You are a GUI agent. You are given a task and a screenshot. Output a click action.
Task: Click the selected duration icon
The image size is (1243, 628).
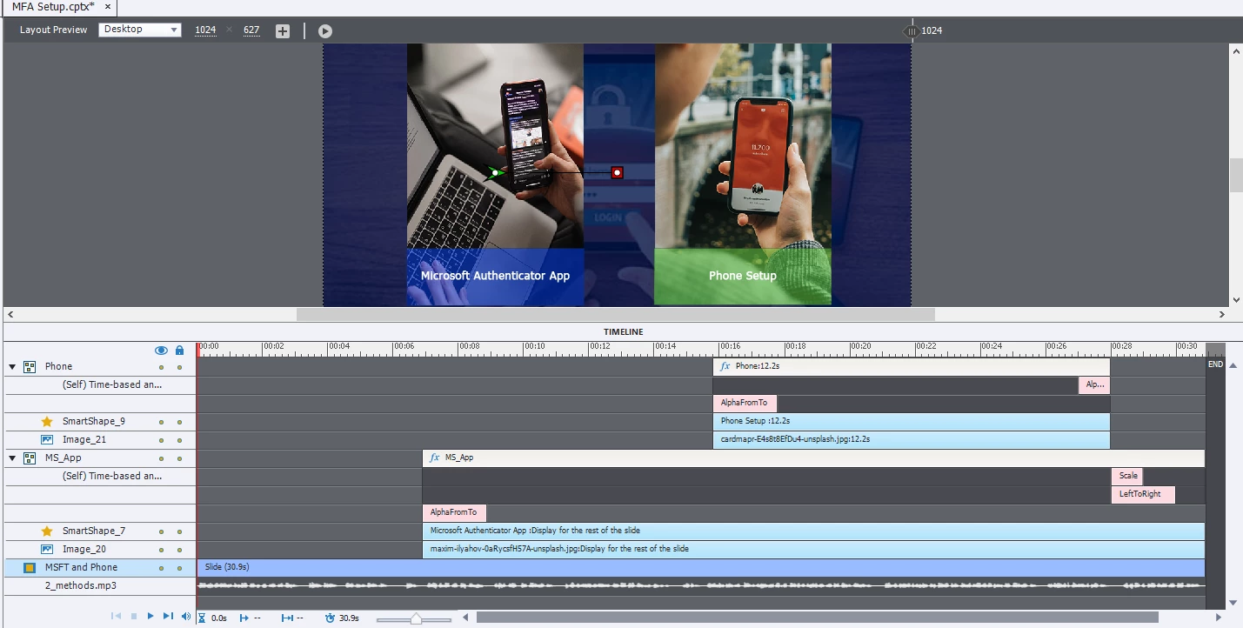(287, 618)
